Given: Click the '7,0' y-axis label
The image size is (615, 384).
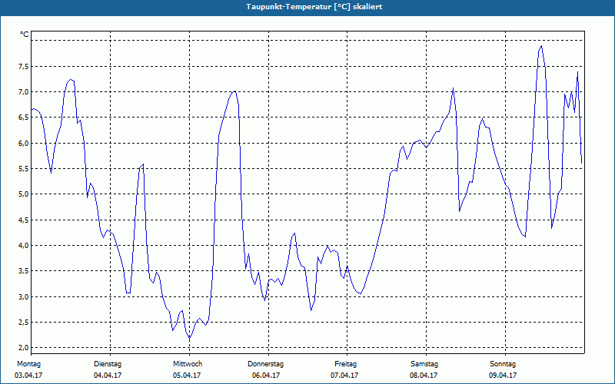Looking at the screenshot, I should pos(23,92).
